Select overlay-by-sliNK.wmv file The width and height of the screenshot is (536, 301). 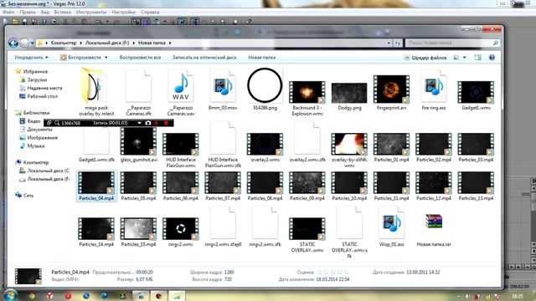[349, 150]
